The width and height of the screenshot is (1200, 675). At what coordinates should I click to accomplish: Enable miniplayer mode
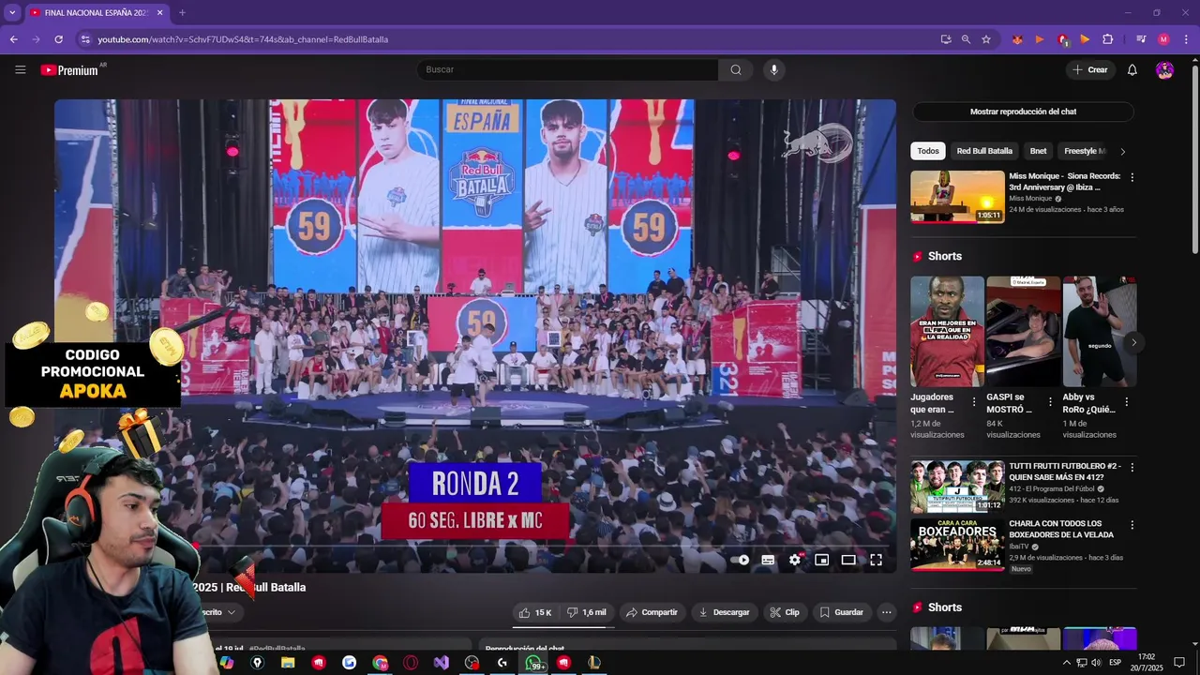pos(821,560)
